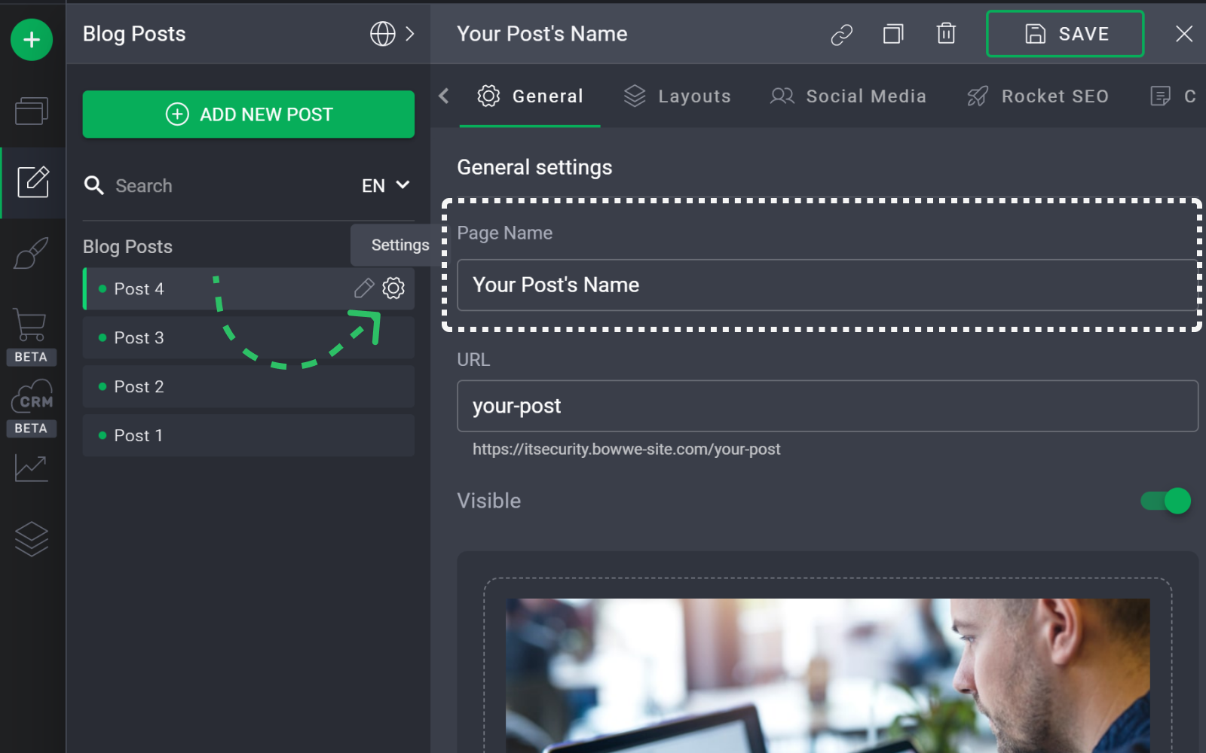Screen dimensions: 1206x753
Task: Select the Blog edit icon in sidebar
Action: point(33,181)
